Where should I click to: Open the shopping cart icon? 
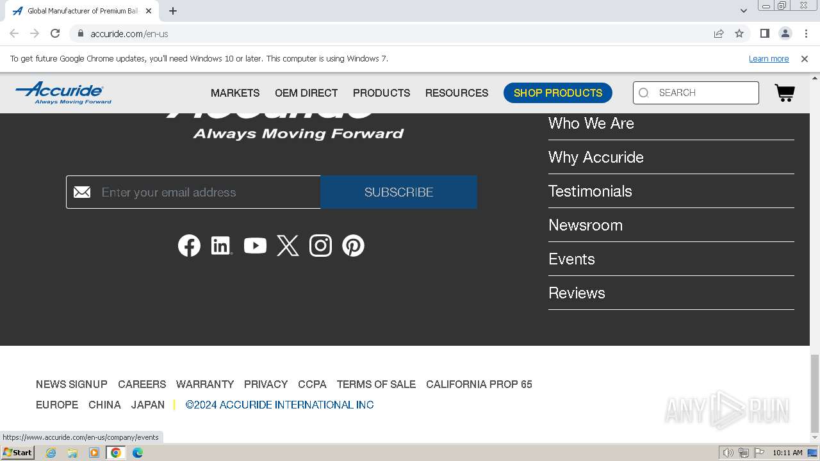[785, 93]
